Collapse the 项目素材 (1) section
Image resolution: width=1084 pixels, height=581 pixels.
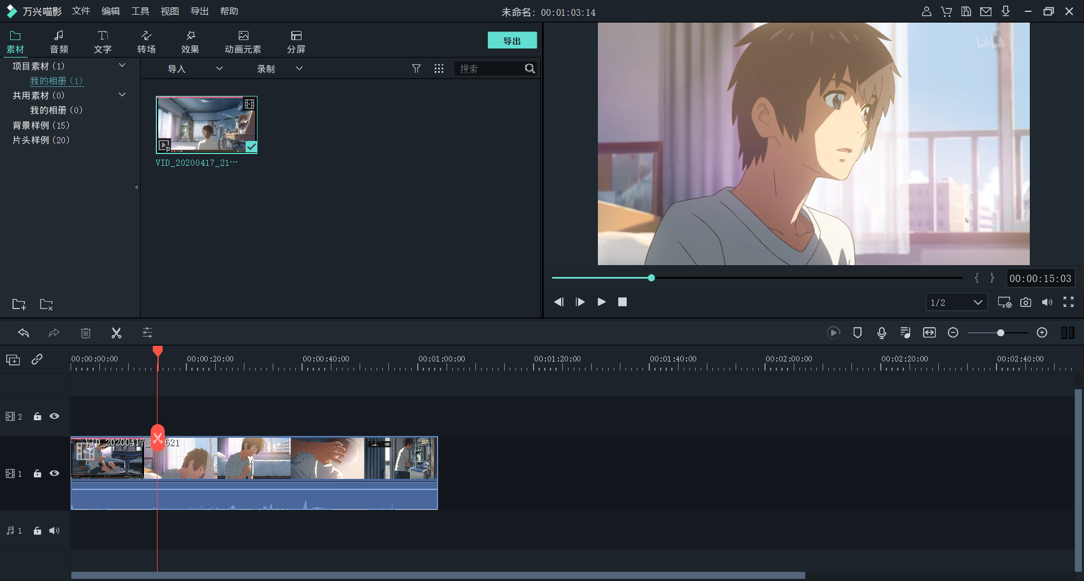(x=122, y=65)
